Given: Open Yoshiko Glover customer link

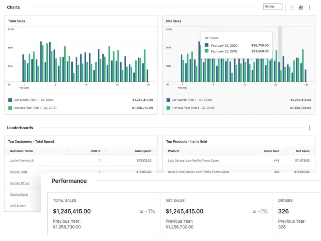Looking at the screenshot, I should pyautogui.click(x=20, y=183).
